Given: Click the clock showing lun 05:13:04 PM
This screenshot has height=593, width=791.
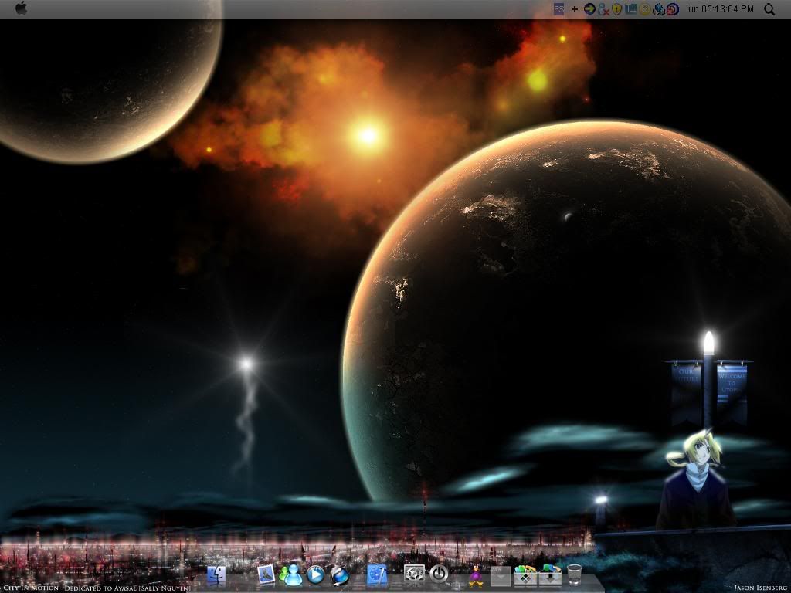Looking at the screenshot, I should [720, 9].
